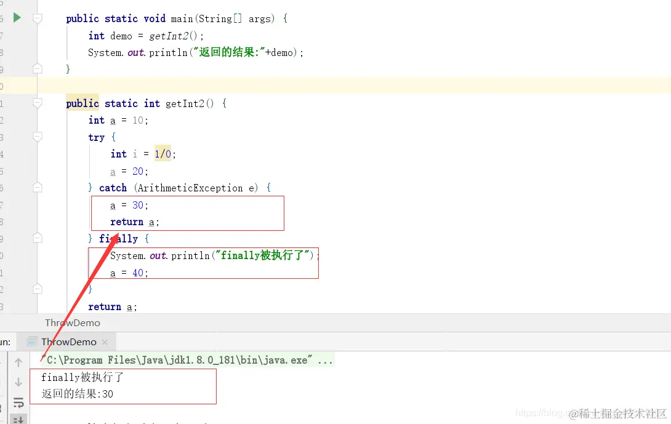Click scroll-to-end icon in run console
This screenshot has height=424, width=671.
18,420
